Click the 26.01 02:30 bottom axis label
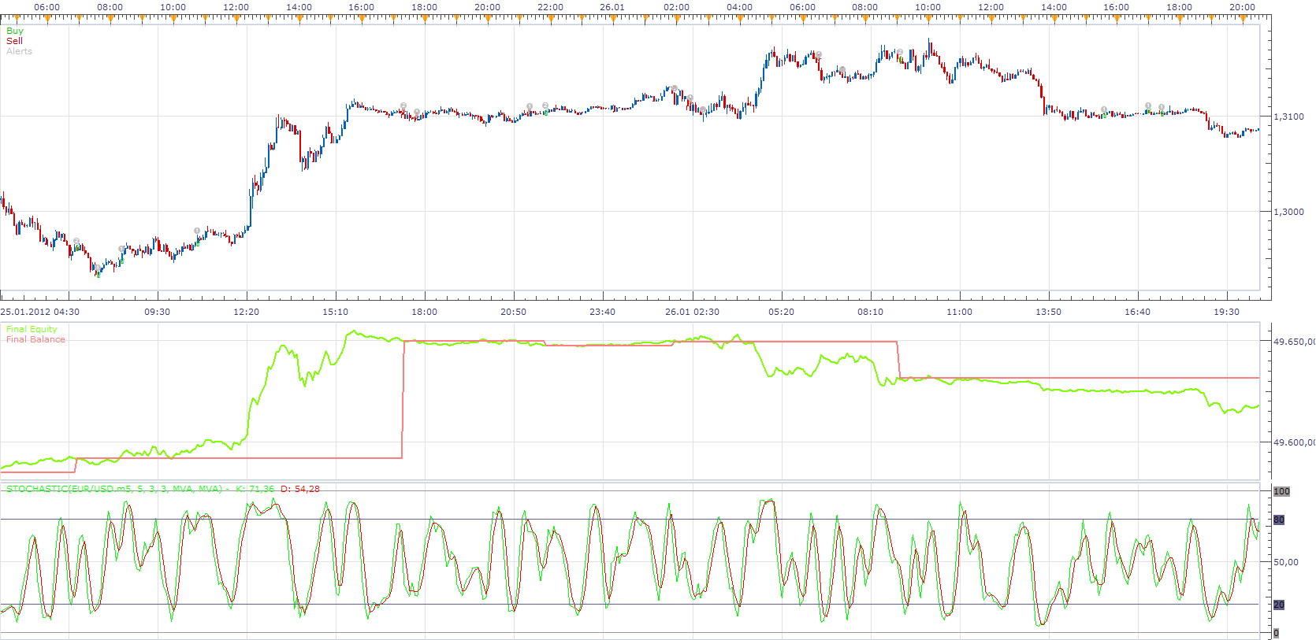This screenshot has height=640, width=1316. click(692, 312)
